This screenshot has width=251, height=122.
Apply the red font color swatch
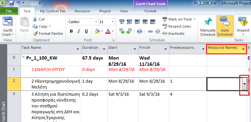pos(108,31)
